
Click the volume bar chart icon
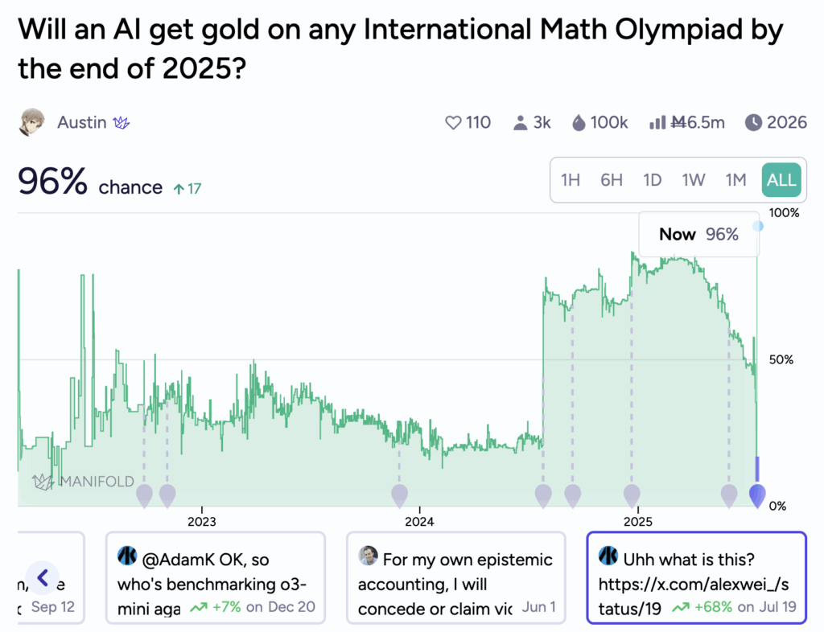[x=657, y=123]
